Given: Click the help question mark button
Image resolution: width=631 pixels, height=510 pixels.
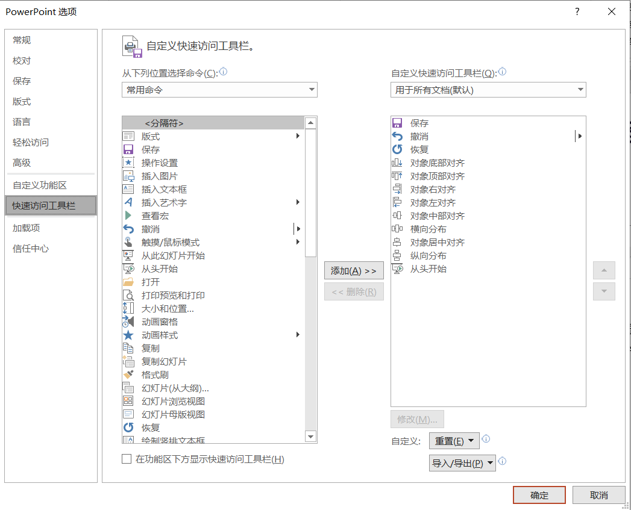Looking at the screenshot, I should tap(577, 11).
